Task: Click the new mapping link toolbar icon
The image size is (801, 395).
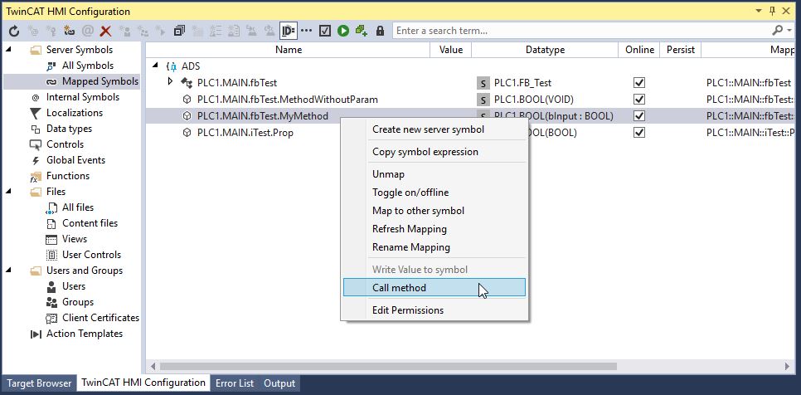Action: pyautogui.click(x=69, y=32)
